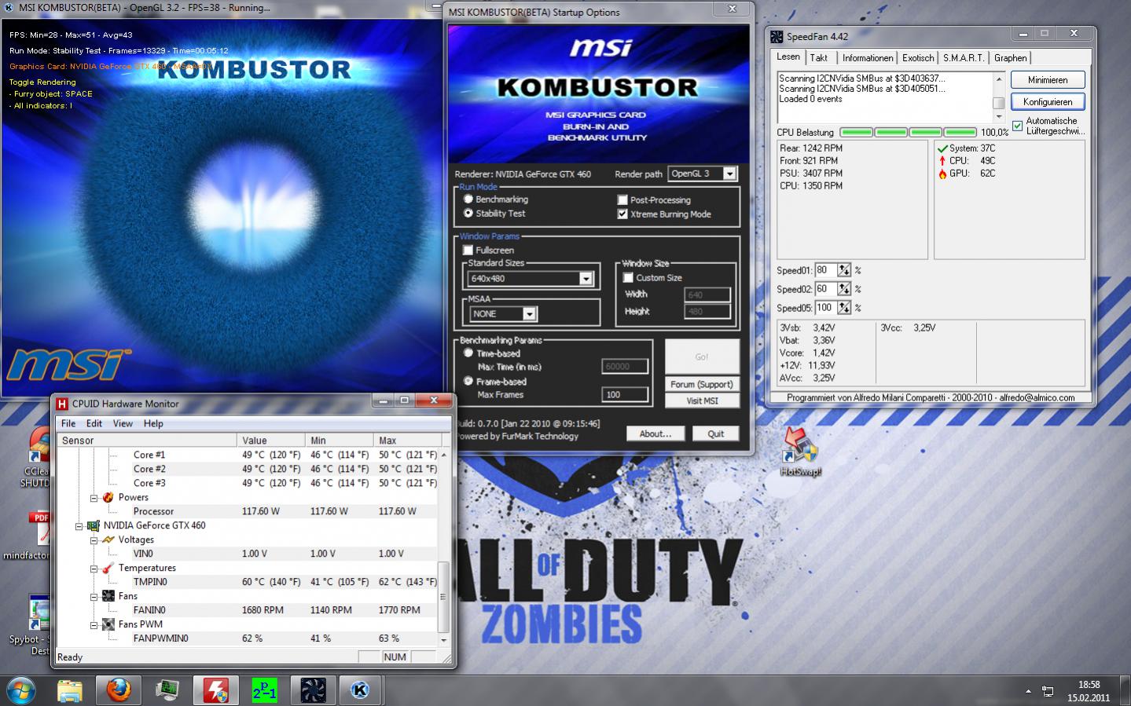Toggle Xtreme Burning Mode checkbox

tap(622, 214)
